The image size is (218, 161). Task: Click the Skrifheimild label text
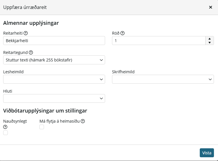click(x=123, y=72)
